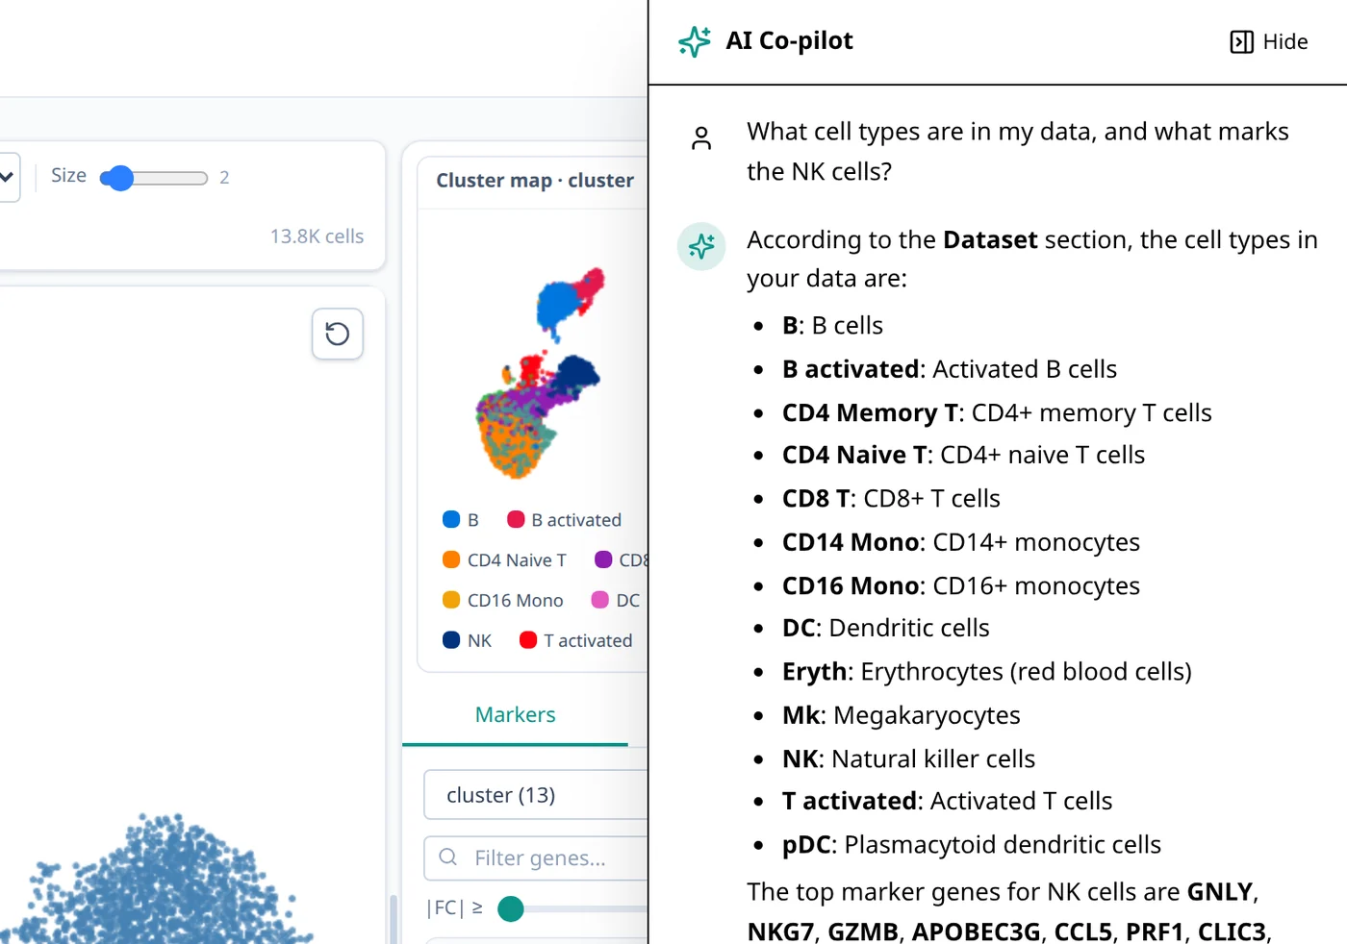Toggle the CD16 Mono legend swatch
The width and height of the screenshot is (1347, 944).
point(451,600)
